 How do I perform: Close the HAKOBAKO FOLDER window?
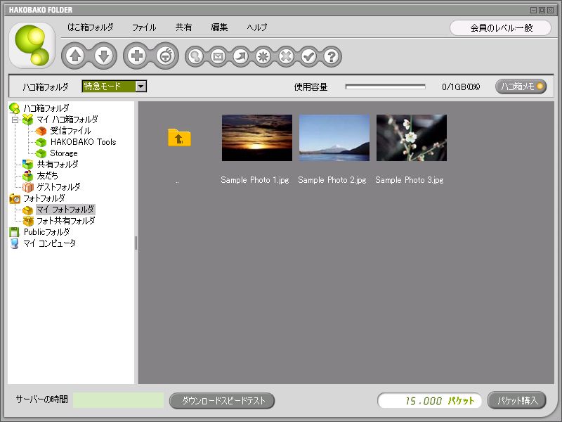point(550,10)
